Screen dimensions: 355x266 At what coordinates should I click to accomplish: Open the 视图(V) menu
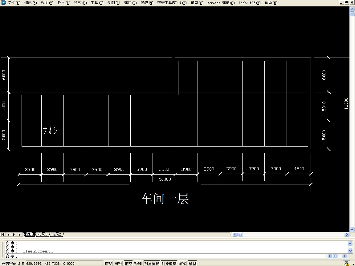[47, 3]
